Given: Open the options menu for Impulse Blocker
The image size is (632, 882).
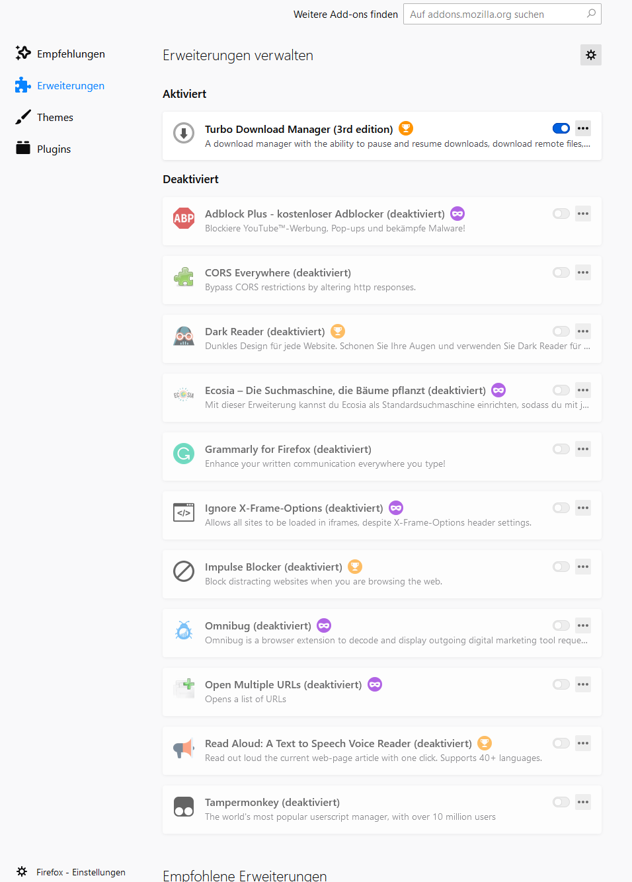Looking at the screenshot, I should (582, 567).
